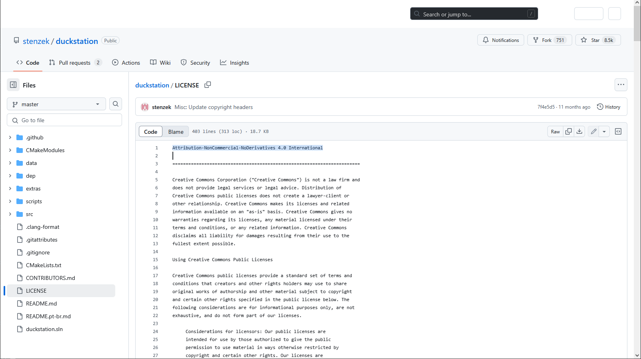641x359 pixels.
Task: Open duckstation.sln file
Action: 44,329
